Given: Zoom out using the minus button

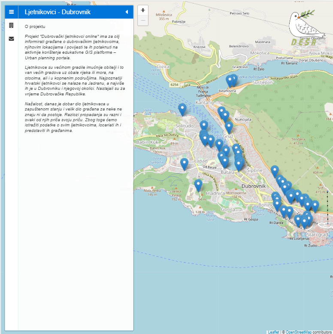Looking at the screenshot, I should 143,20.
